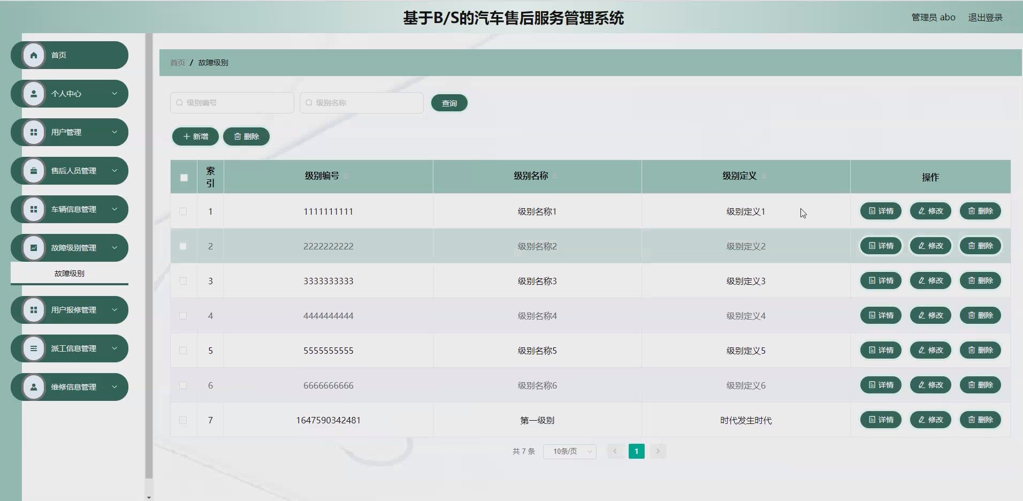
Task: Click cell 1647590342481
Action: [x=329, y=420]
